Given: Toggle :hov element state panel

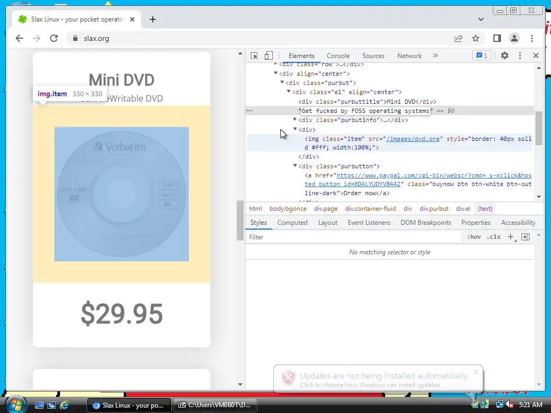Looking at the screenshot, I should 474,237.
